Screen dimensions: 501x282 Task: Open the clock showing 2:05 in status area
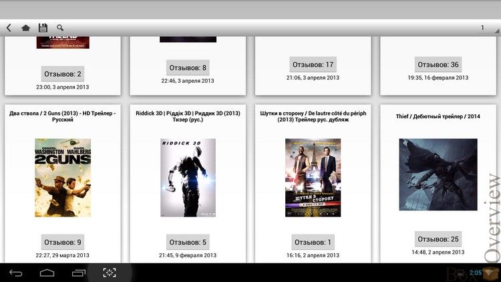click(x=476, y=273)
